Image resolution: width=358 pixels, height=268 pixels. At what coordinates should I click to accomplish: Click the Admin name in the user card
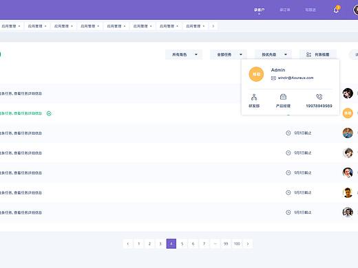pyautogui.click(x=278, y=70)
